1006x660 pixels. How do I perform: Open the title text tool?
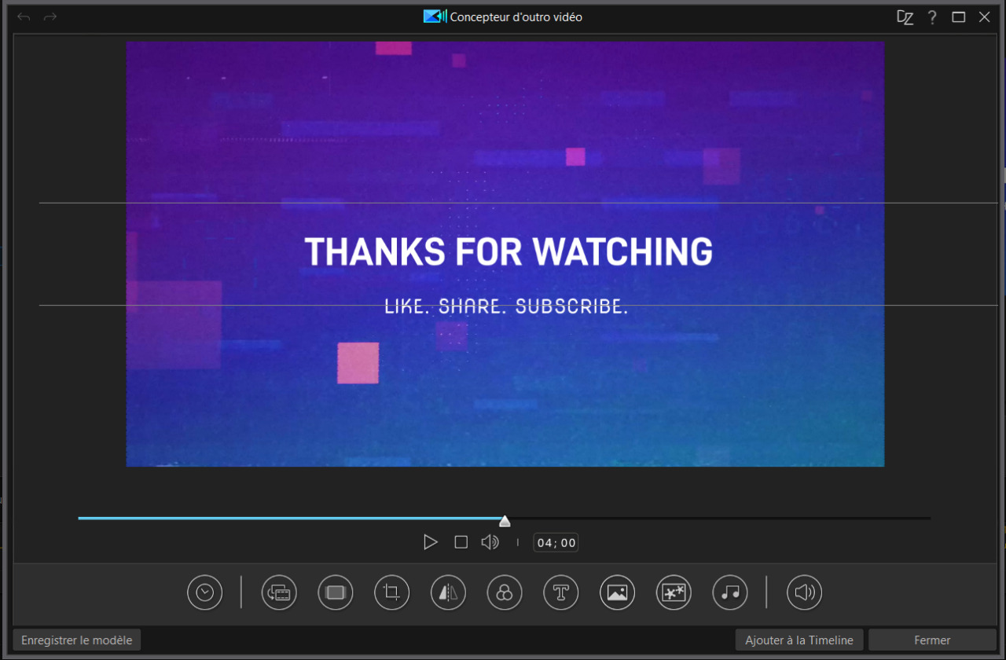pyautogui.click(x=560, y=592)
